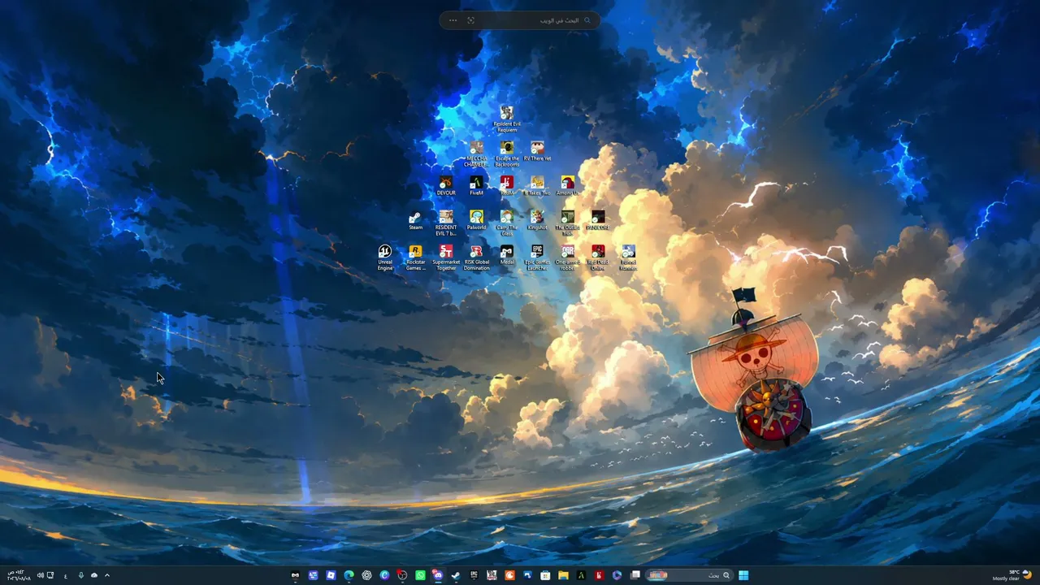Open the It Takes Two desktop icon
Viewport: 1040px width, 585px height.
pyautogui.click(x=537, y=186)
